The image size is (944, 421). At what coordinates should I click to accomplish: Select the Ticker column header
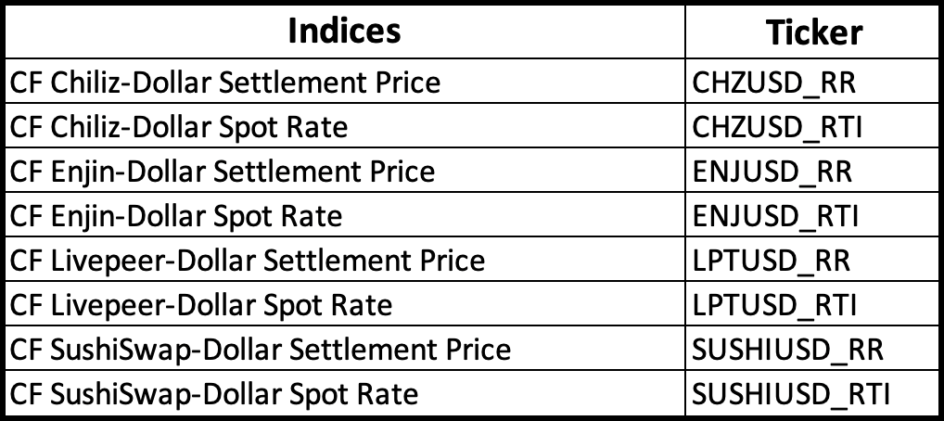(812, 32)
